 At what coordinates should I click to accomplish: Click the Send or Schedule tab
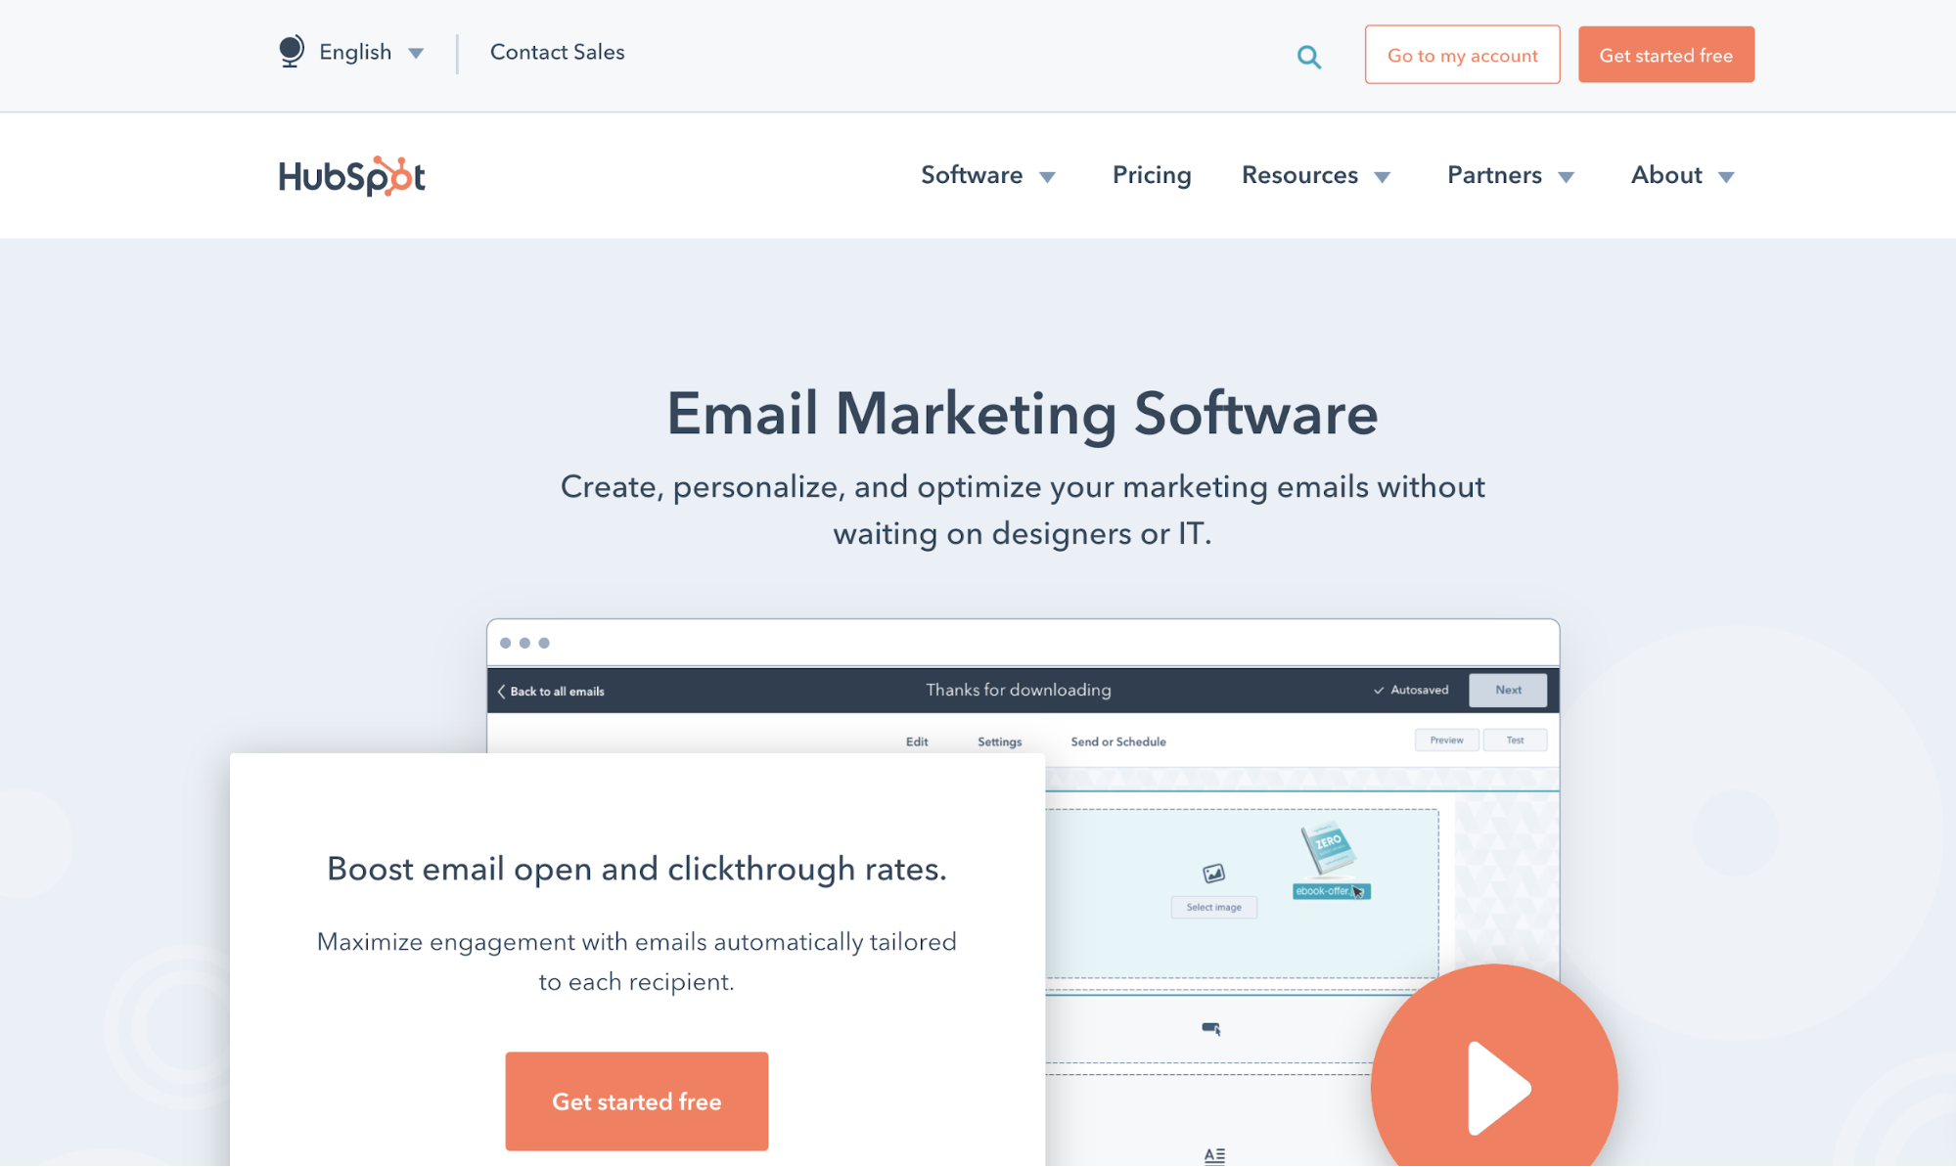click(1116, 741)
